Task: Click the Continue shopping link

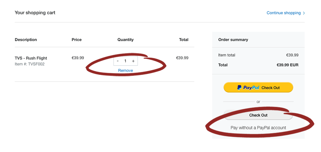Action: tap(284, 13)
